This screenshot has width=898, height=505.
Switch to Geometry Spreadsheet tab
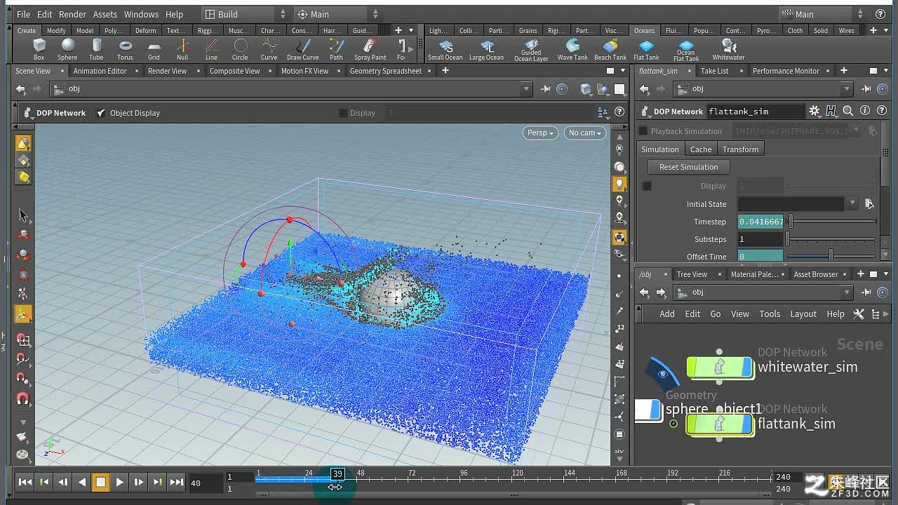[x=386, y=71]
